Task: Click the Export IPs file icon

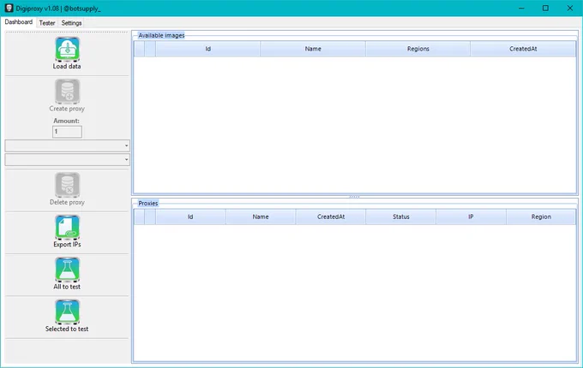Action: pos(67,227)
